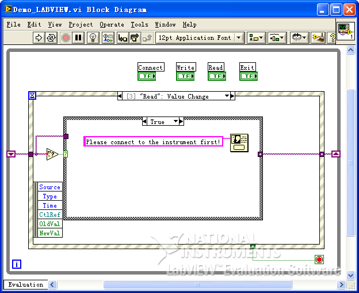Click the case selector question mark terminal
The height and width of the screenshot is (293, 359).
(66, 154)
